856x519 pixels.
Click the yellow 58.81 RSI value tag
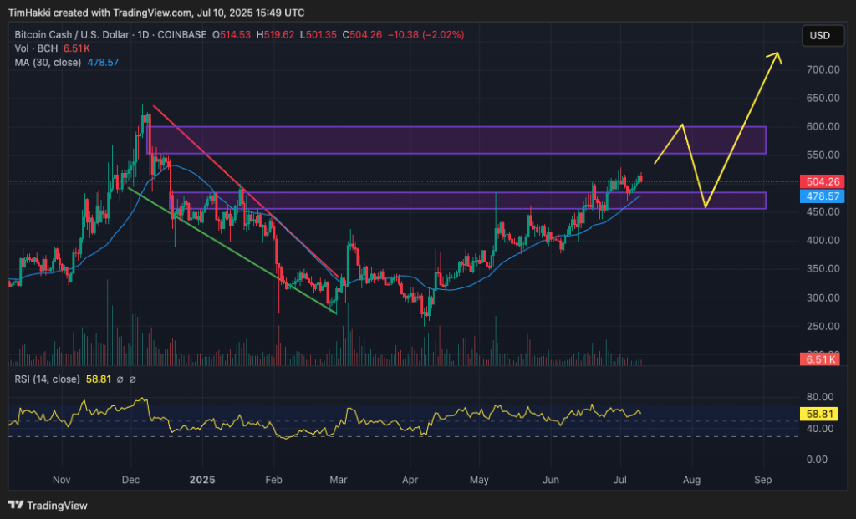click(x=820, y=413)
